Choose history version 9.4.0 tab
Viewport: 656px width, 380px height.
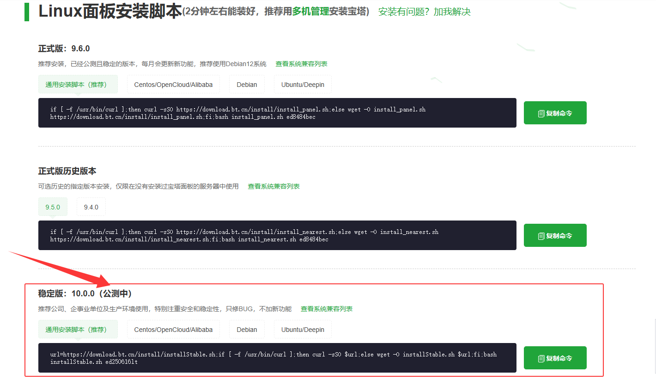point(91,207)
